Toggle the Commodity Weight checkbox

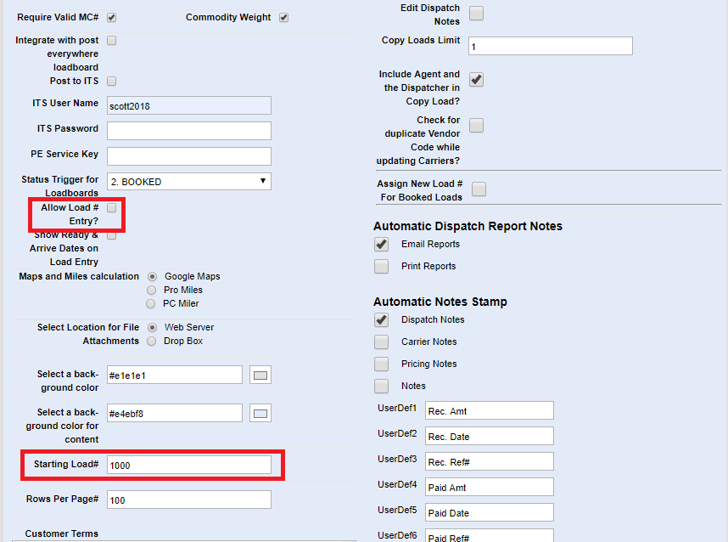(x=283, y=18)
